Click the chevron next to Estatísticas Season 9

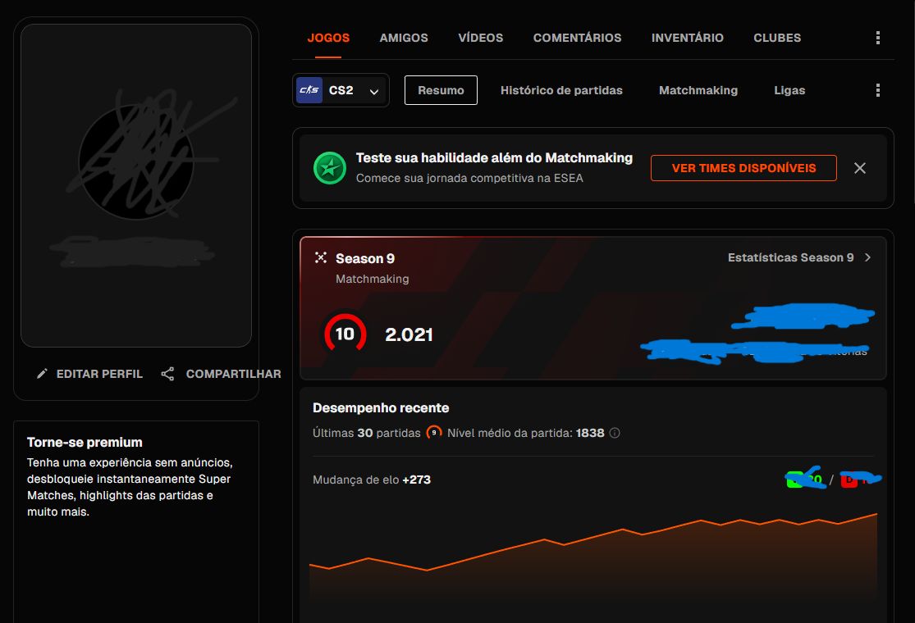point(867,257)
